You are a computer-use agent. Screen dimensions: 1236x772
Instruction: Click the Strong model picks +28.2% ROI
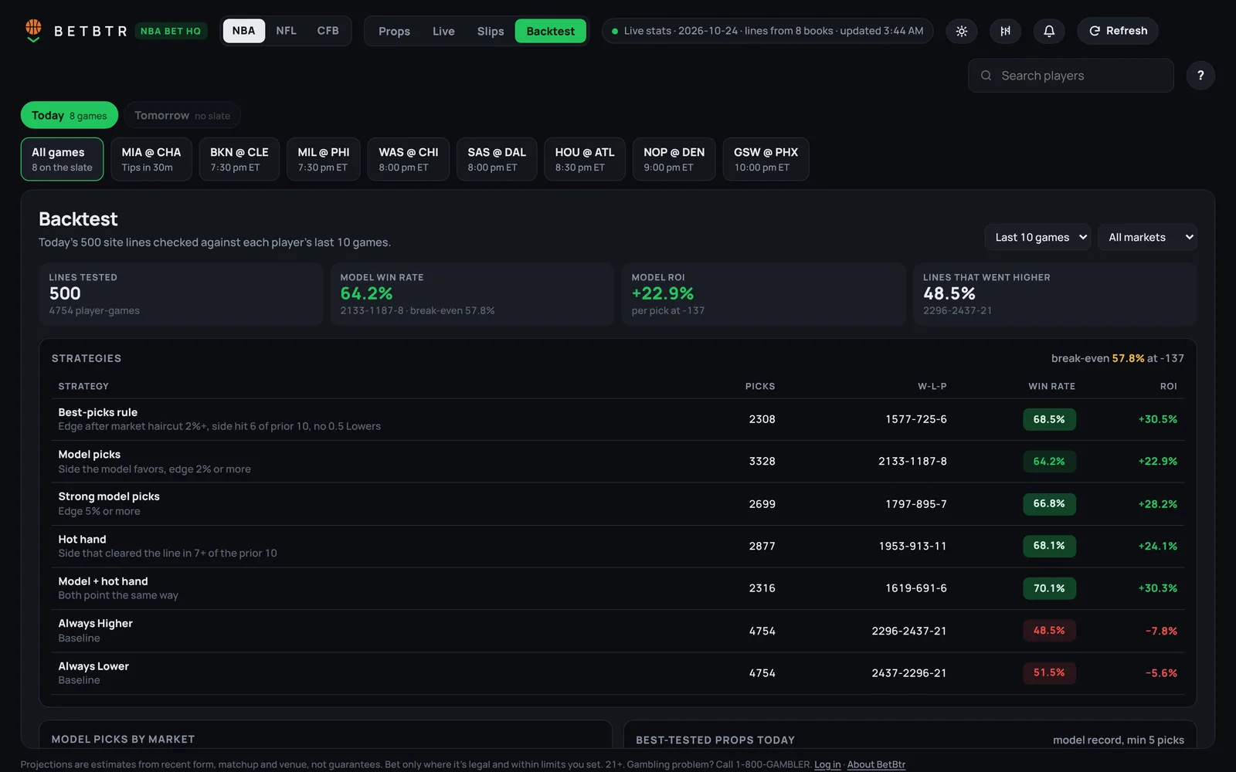point(1157,504)
